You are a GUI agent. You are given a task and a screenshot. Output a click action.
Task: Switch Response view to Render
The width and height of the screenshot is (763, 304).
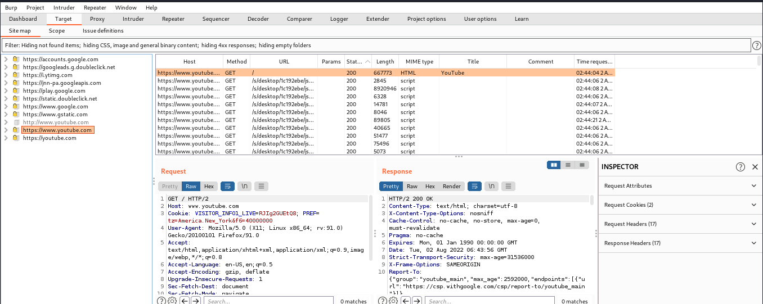[452, 186]
